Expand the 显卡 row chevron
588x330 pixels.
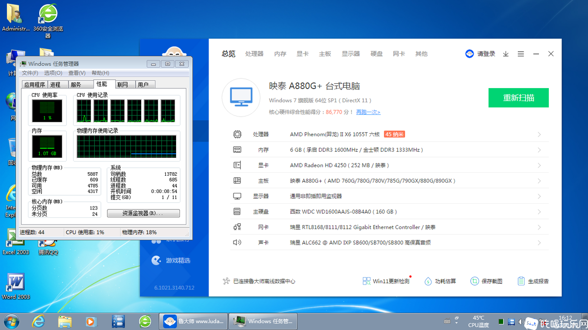(x=539, y=165)
